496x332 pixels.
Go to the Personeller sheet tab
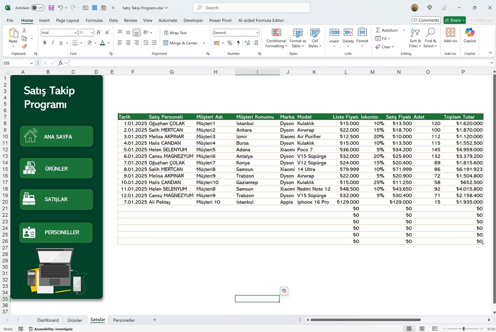click(x=124, y=320)
